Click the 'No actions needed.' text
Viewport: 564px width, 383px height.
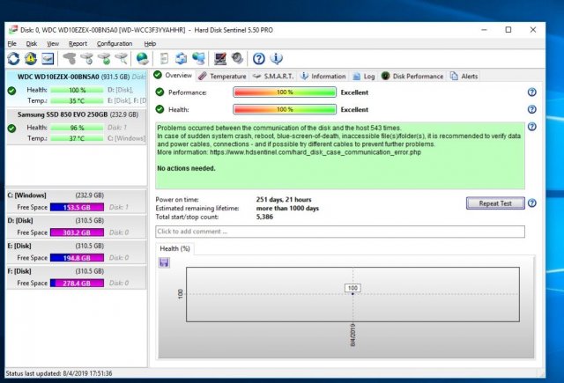pos(186,168)
